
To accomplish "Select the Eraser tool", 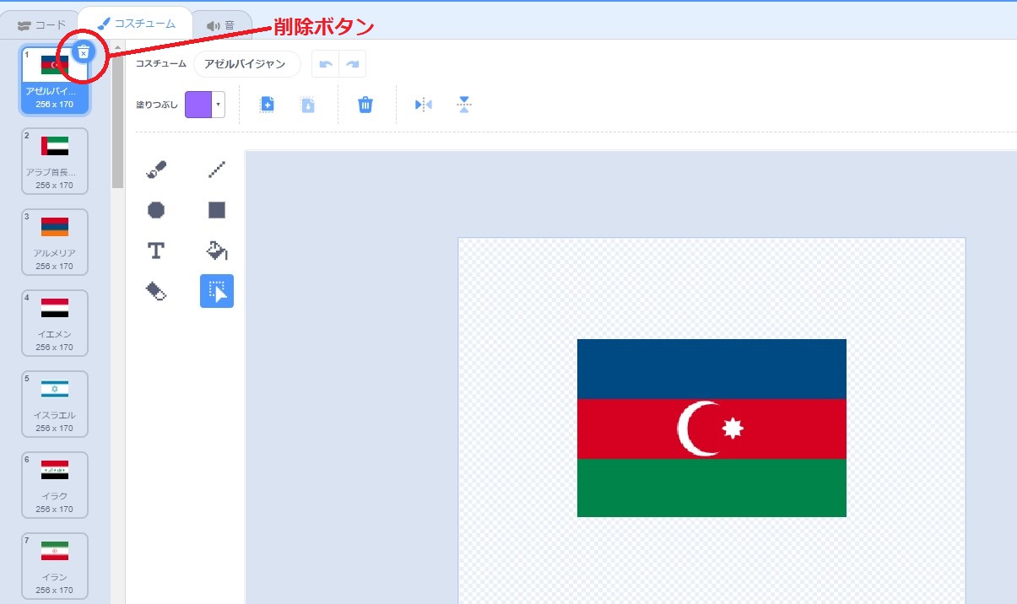I will 156,291.
